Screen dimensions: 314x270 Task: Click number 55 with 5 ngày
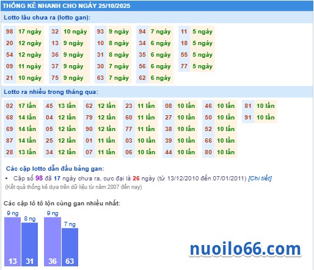pyautogui.click(x=184, y=55)
